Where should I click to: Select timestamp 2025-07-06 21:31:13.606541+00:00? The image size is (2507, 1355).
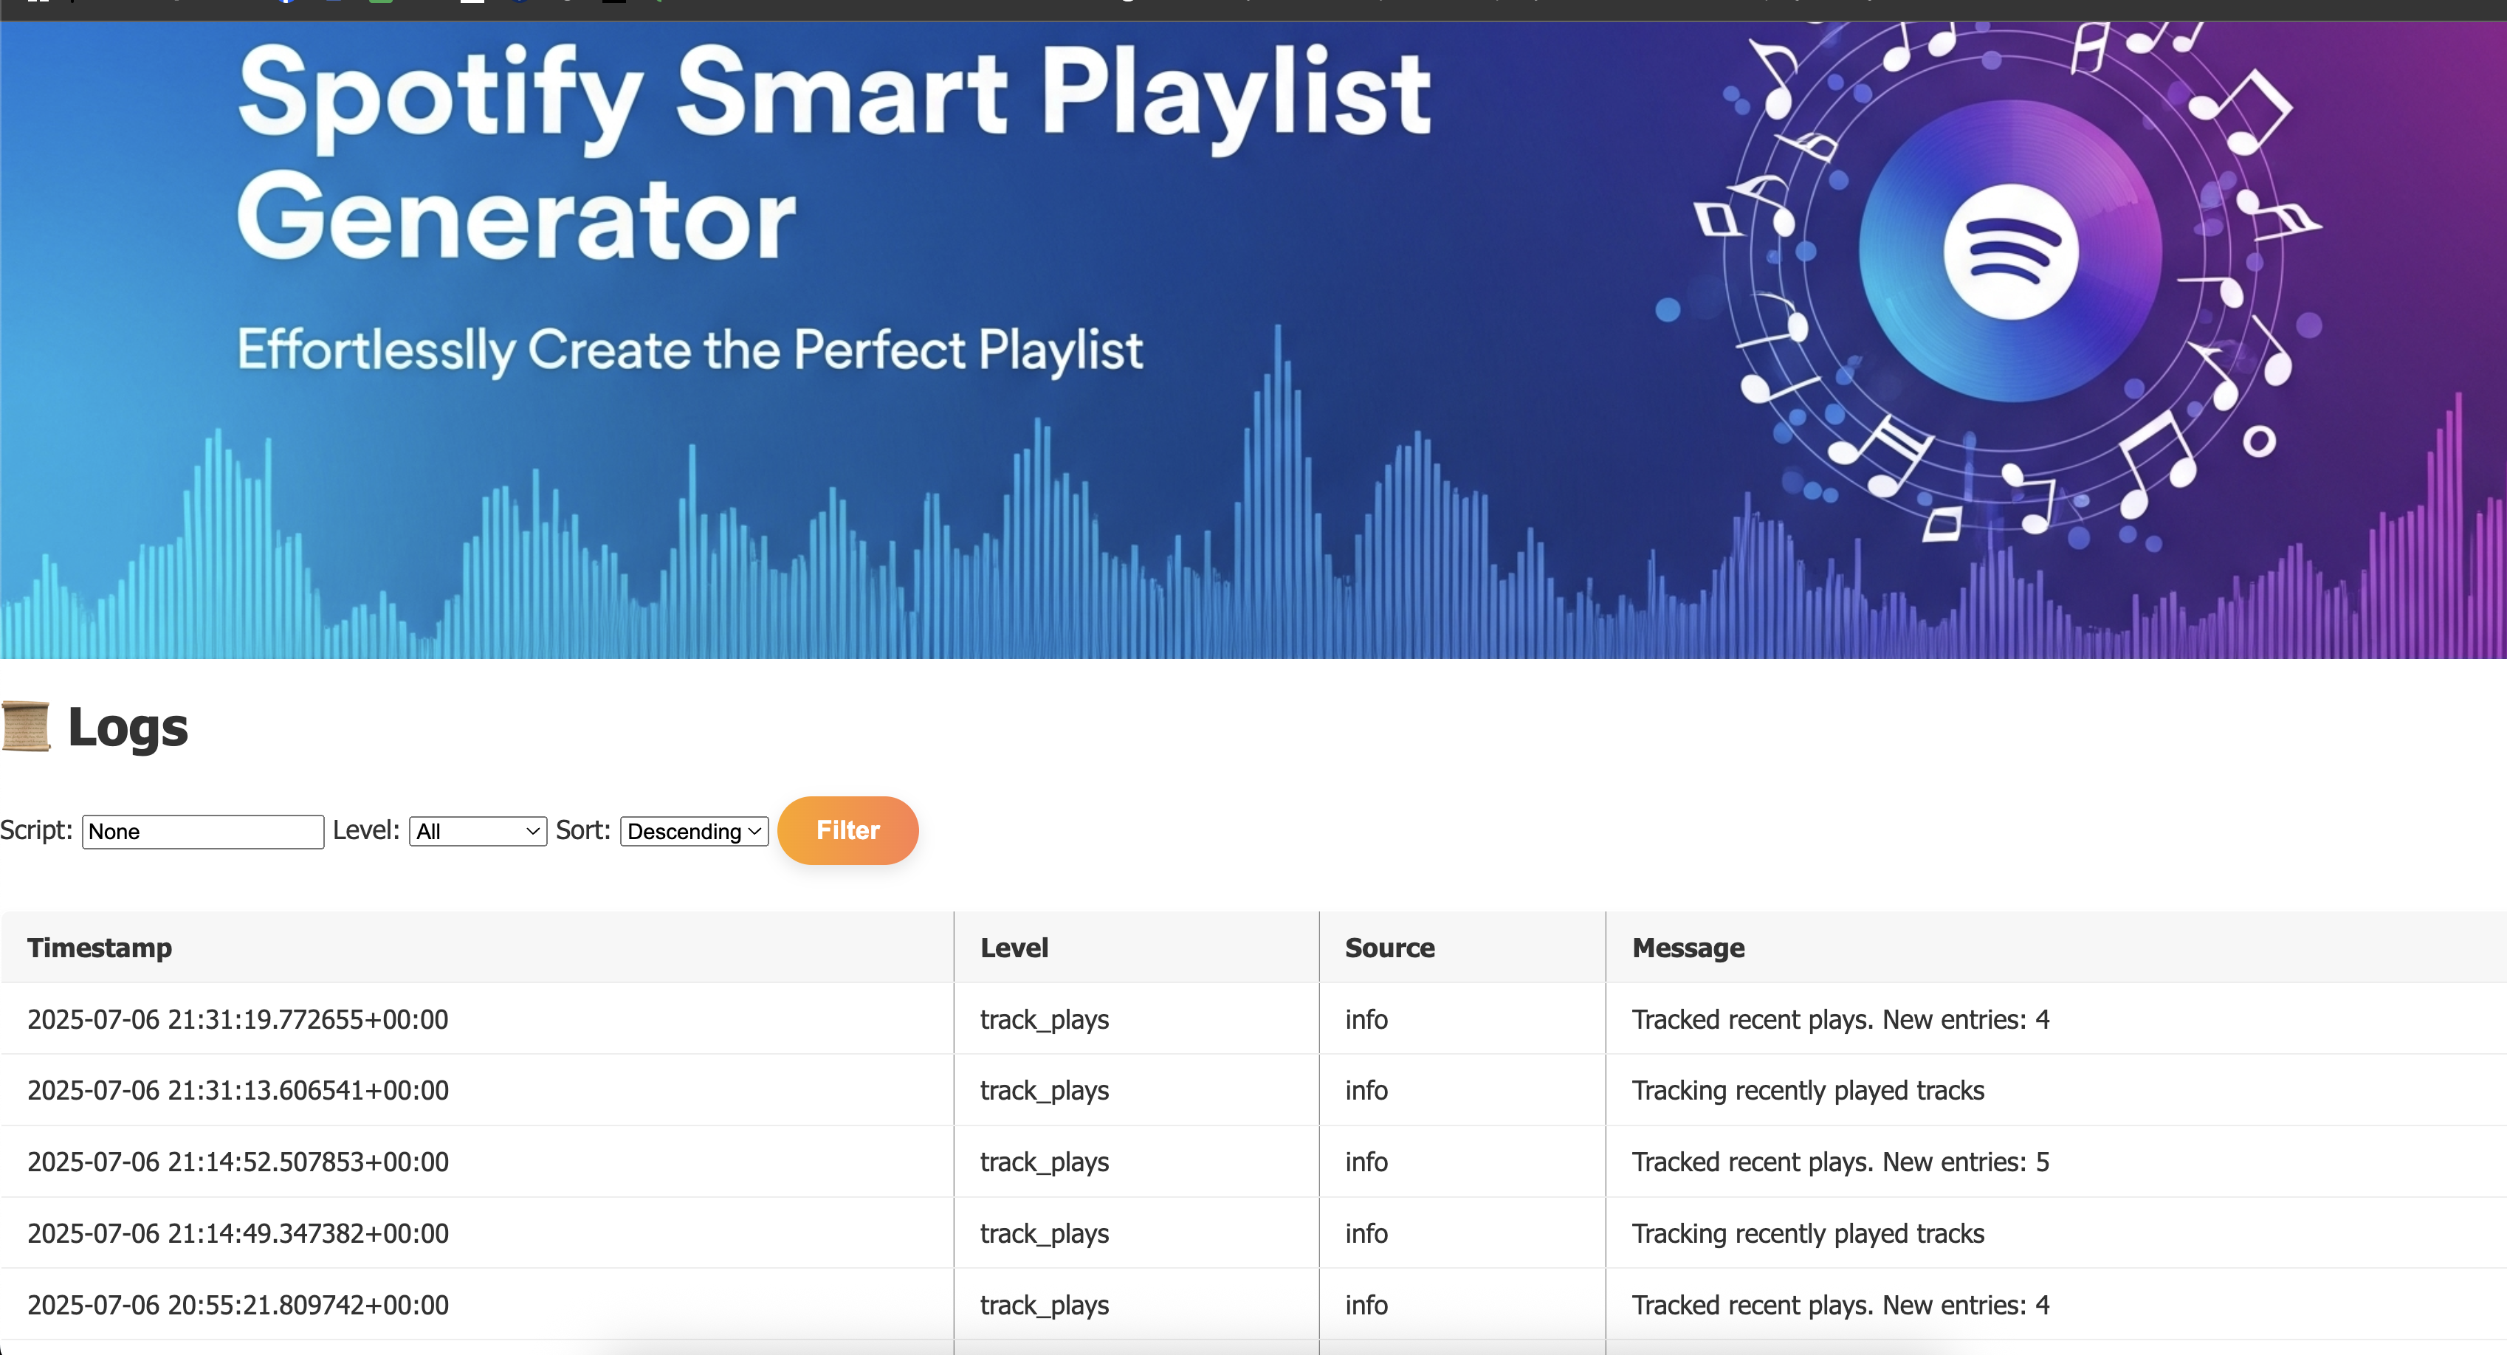pyautogui.click(x=238, y=1090)
